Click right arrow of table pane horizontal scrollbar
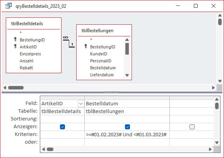 [213, 88]
